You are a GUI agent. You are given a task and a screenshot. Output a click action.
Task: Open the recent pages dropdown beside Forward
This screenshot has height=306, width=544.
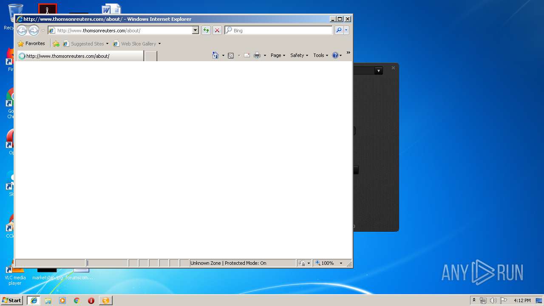[43, 31]
